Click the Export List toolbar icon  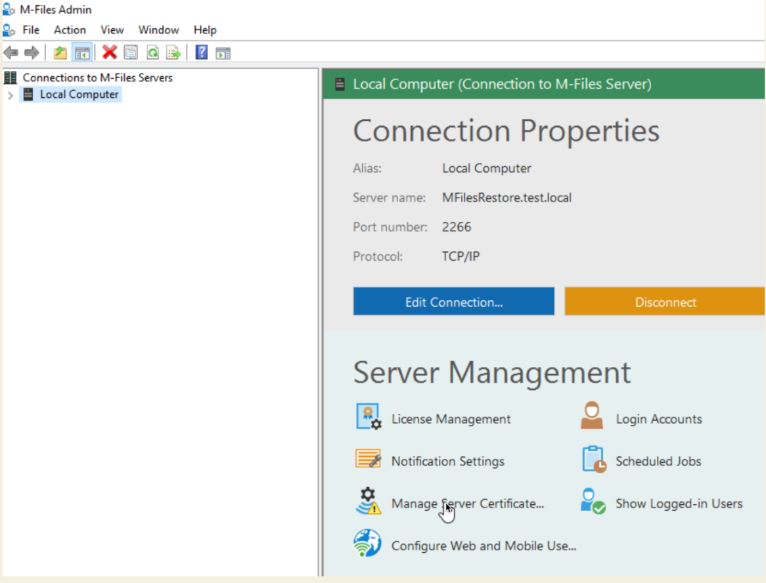[x=173, y=53]
